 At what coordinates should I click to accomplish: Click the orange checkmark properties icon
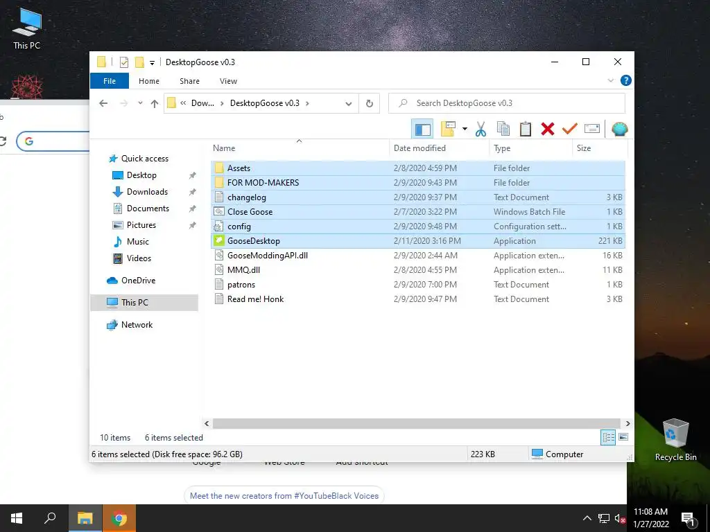(570, 130)
